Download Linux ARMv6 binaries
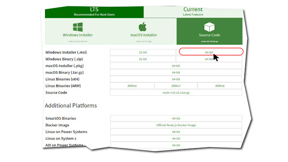Screen dimensions: 288x162 132,86
